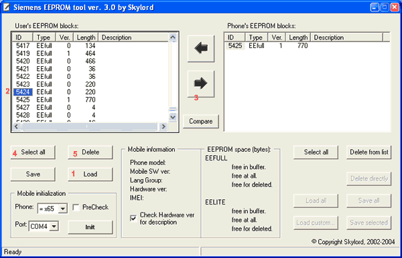Click the list's scroll down arrow
The width and height of the screenshot is (402, 258).
173,117
